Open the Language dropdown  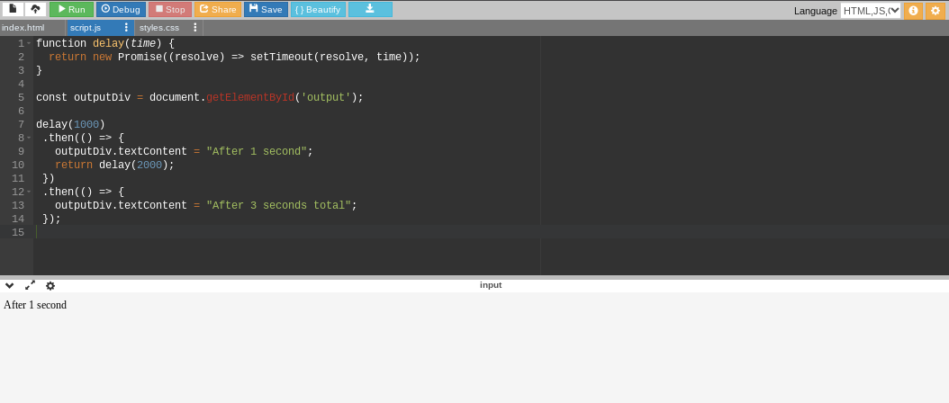click(x=871, y=10)
